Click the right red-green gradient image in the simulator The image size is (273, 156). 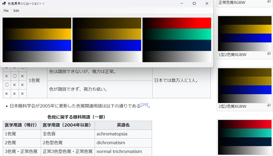click(177, 40)
